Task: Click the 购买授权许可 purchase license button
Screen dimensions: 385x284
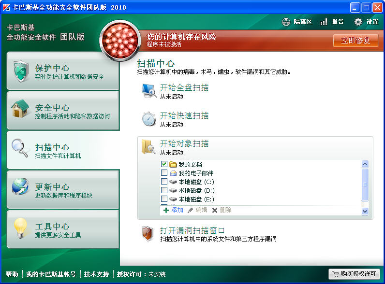Action: (x=354, y=274)
